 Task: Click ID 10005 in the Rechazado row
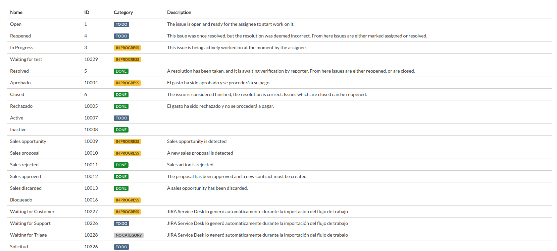(91, 106)
